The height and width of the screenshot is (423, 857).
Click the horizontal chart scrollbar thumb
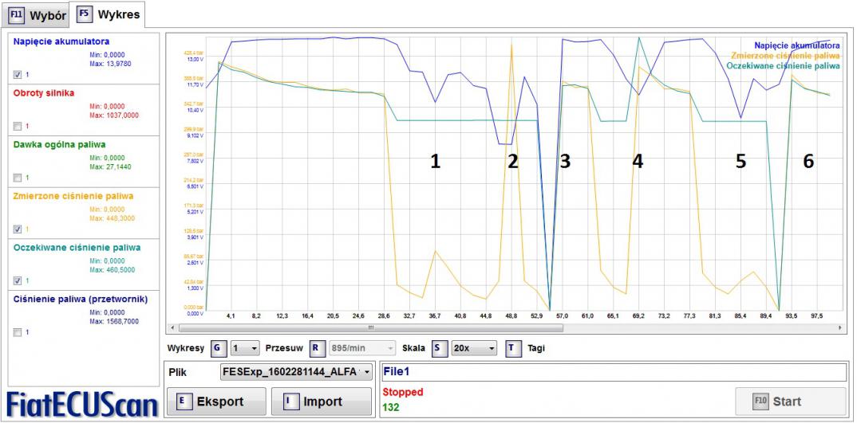[370, 328]
